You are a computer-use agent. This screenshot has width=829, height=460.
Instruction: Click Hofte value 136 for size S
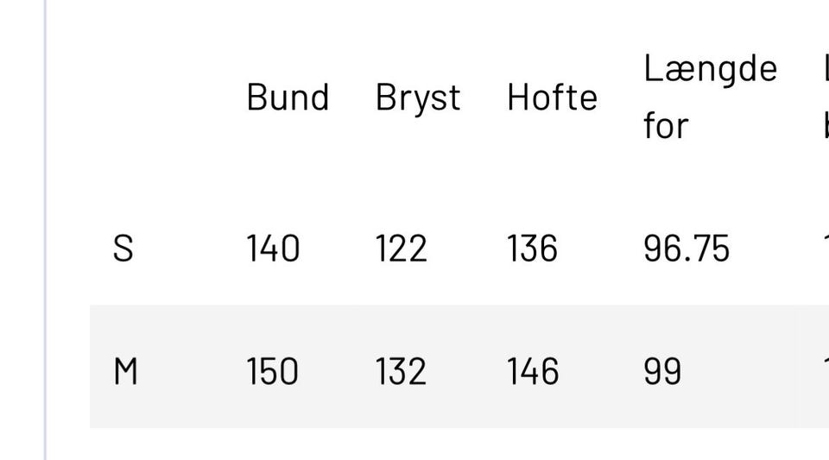click(x=532, y=249)
